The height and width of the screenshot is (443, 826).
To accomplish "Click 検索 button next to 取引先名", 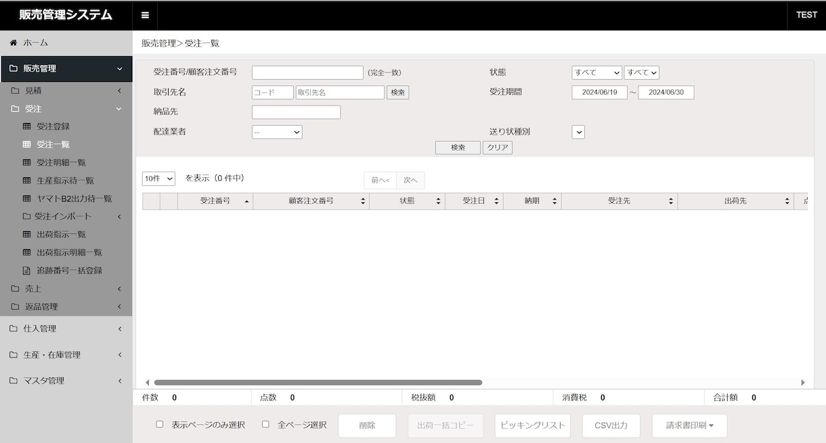I will 398,93.
